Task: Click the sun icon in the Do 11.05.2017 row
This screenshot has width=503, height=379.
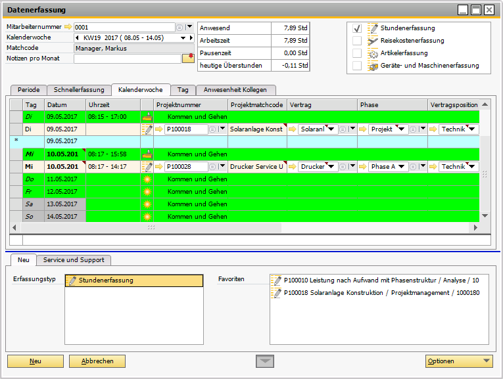Action: [147, 179]
